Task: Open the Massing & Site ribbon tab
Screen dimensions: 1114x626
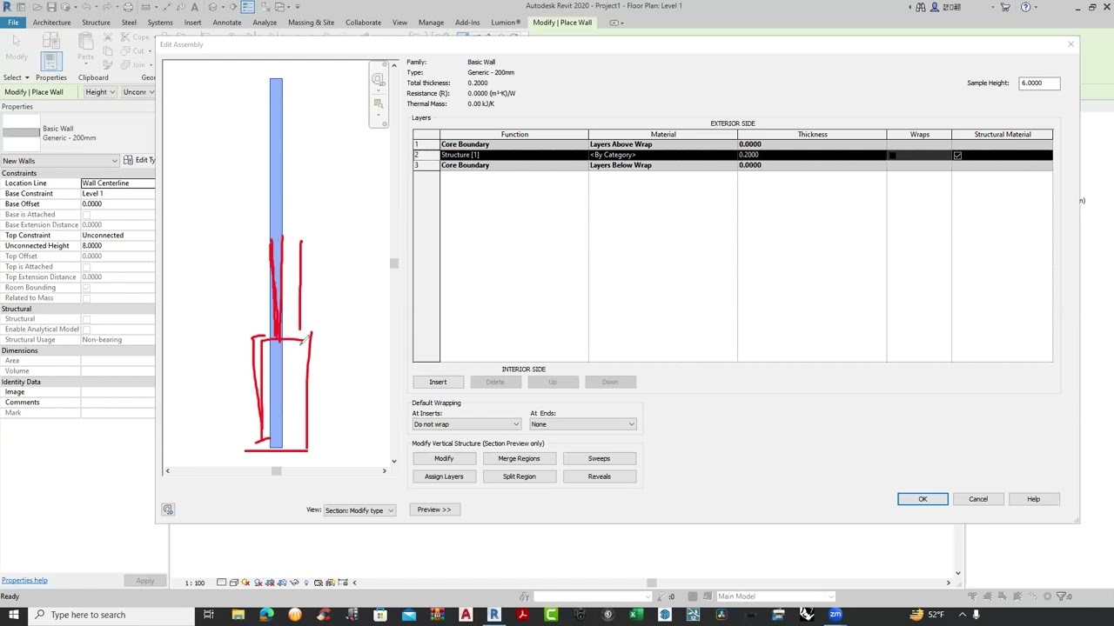Action: pyautogui.click(x=311, y=23)
